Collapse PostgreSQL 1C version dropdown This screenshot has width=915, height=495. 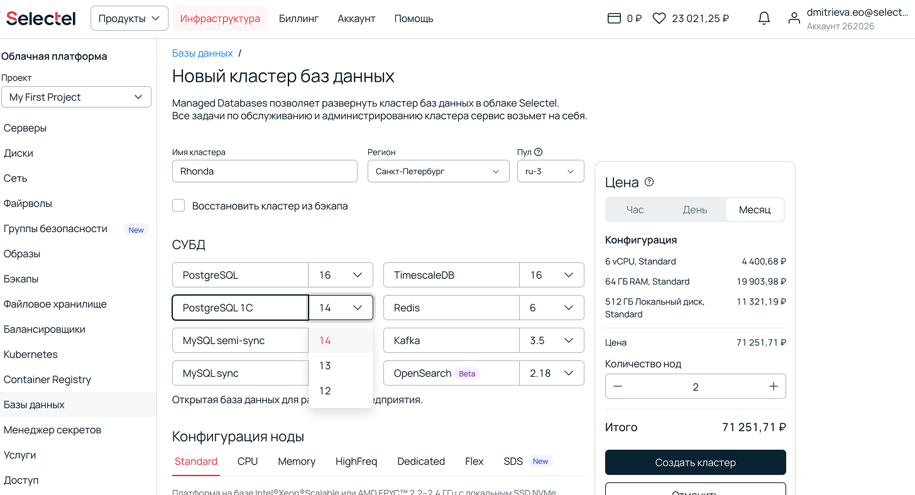(x=341, y=308)
